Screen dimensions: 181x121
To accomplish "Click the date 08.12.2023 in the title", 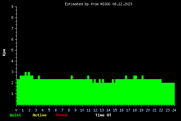I will 122,4.
